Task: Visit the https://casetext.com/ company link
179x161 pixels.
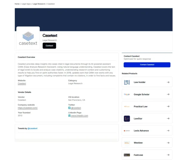Action: (28, 108)
